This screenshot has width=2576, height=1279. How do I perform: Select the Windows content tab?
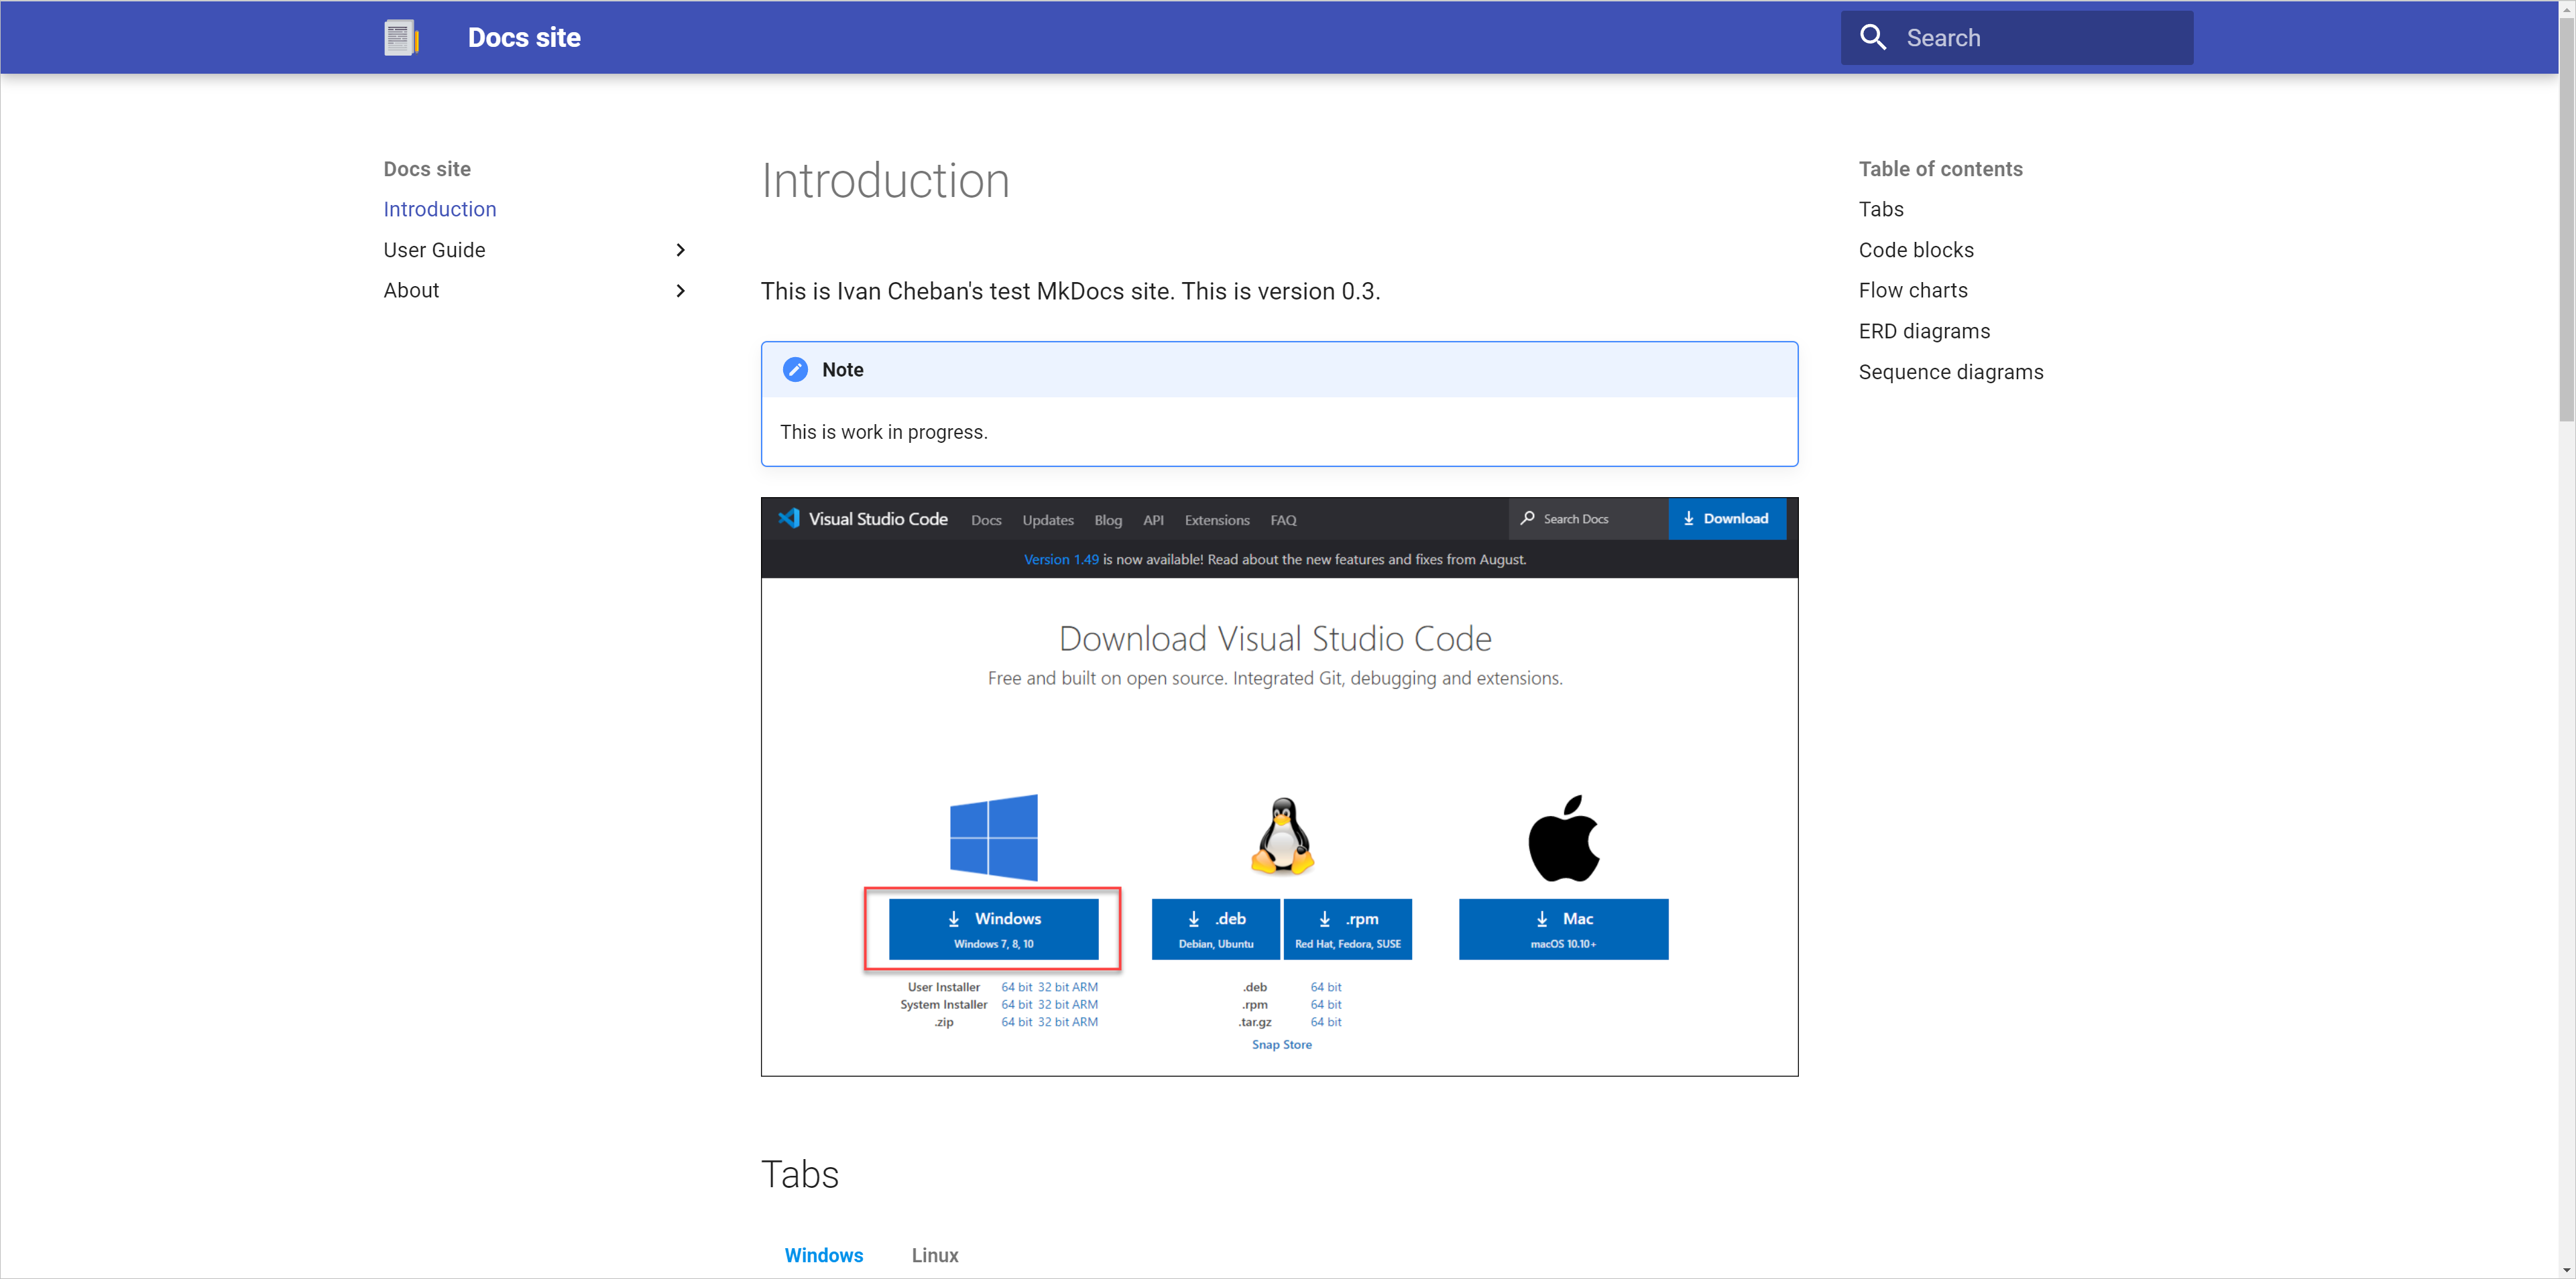[x=823, y=1255]
